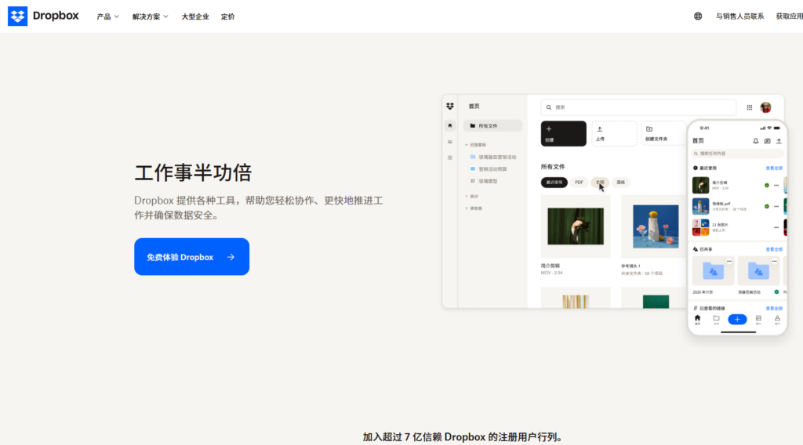Image resolution: width=803 pixels, height=445 pixels.
Task: Select the 图纸 filter chip
Action: [621, 182]
